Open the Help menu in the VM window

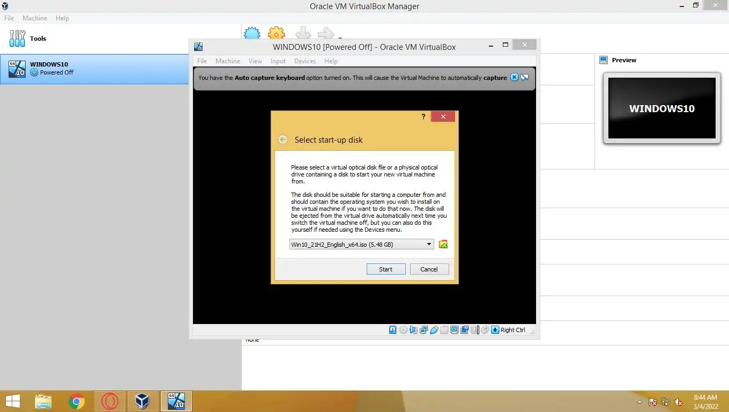click(331, 61)
